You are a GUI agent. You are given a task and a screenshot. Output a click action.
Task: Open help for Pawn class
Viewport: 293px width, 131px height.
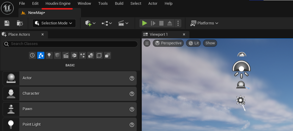tap(132, 109)
